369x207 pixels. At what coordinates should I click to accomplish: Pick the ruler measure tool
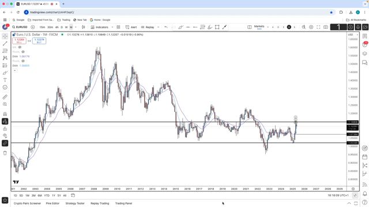coord(5,97)
